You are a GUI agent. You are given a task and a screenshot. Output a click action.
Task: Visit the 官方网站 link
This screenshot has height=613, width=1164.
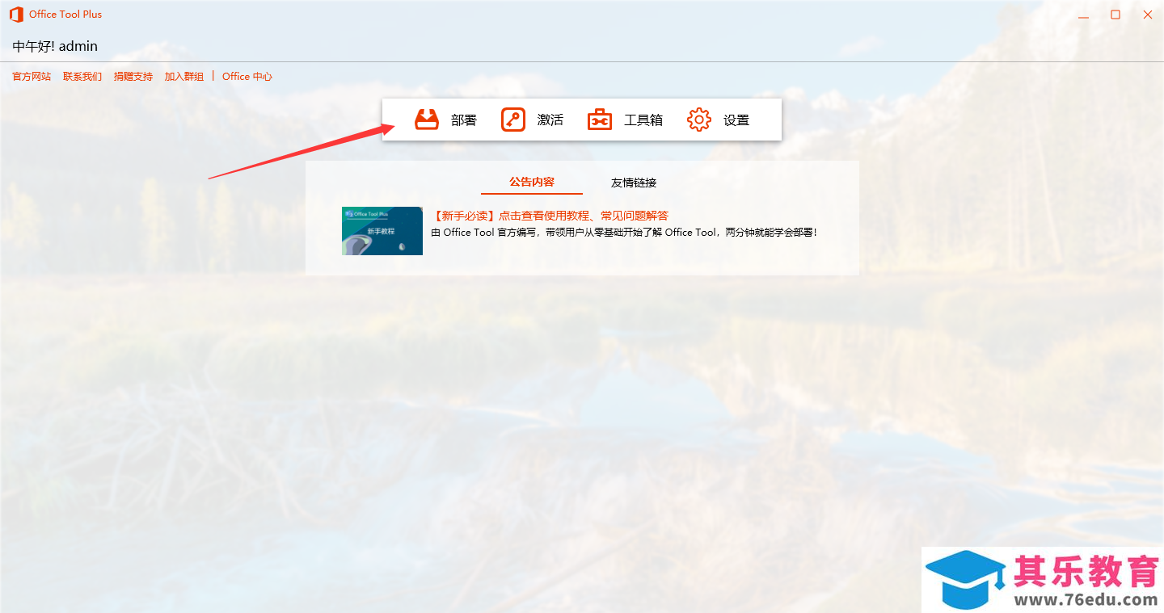[32, 77]
